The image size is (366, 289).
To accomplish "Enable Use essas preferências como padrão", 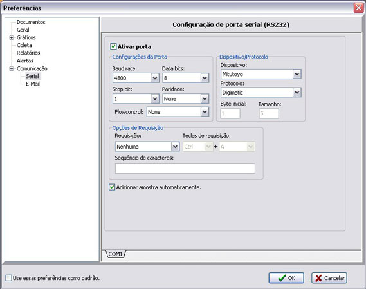I will pyautogui.click(x=8, y=278).
